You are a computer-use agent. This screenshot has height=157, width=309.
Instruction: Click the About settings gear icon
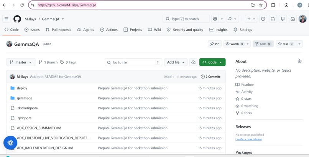299,61
